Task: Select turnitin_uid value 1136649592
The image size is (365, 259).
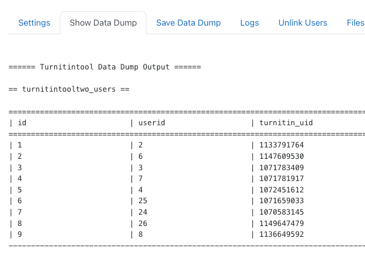Action: [282, 234]
